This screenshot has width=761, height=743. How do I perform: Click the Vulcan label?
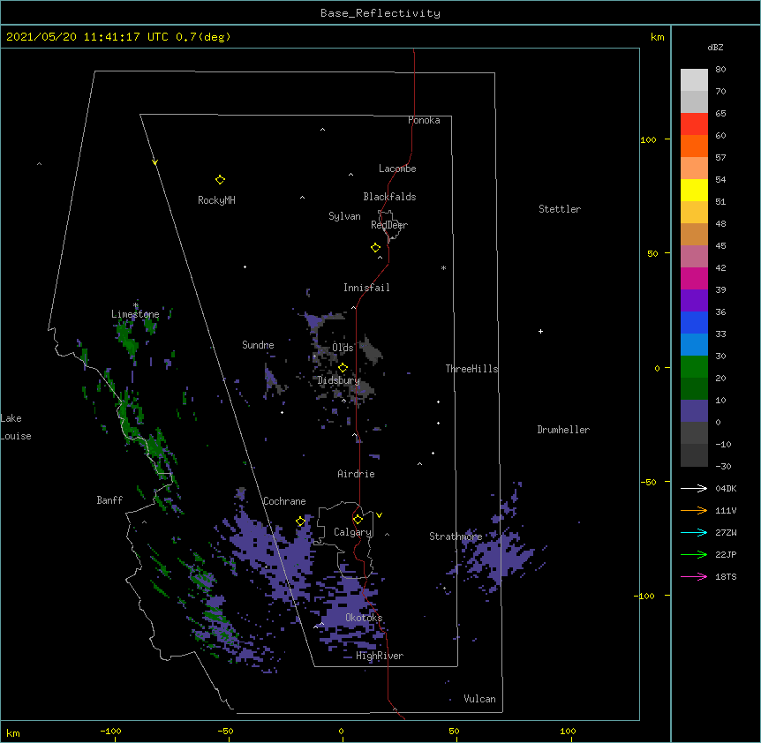tap(479, 699)
